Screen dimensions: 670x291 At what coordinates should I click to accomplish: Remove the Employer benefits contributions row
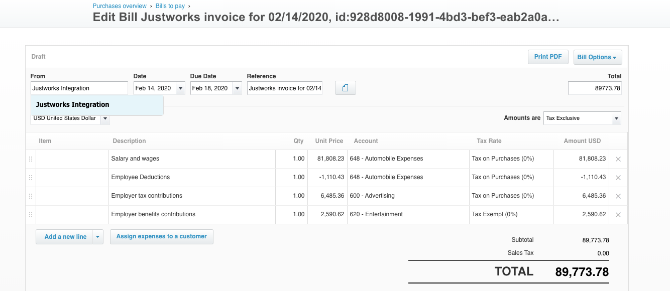[618, 215]
